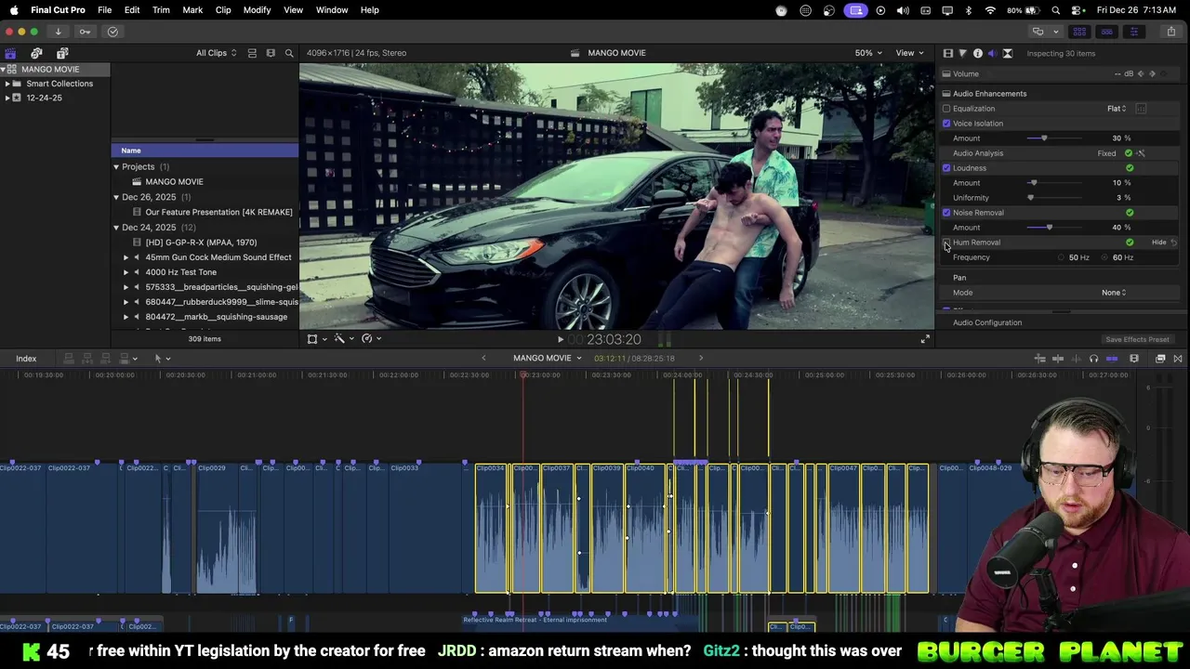The image size is (1190, 669).
Task: Uncheck the Loudness enhancement
Action: [x=946, y=168]
